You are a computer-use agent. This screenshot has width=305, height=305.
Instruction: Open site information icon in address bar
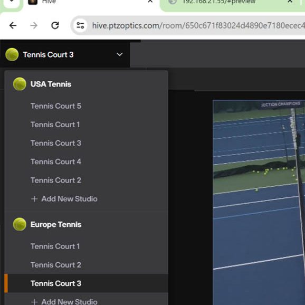point(80,25)
